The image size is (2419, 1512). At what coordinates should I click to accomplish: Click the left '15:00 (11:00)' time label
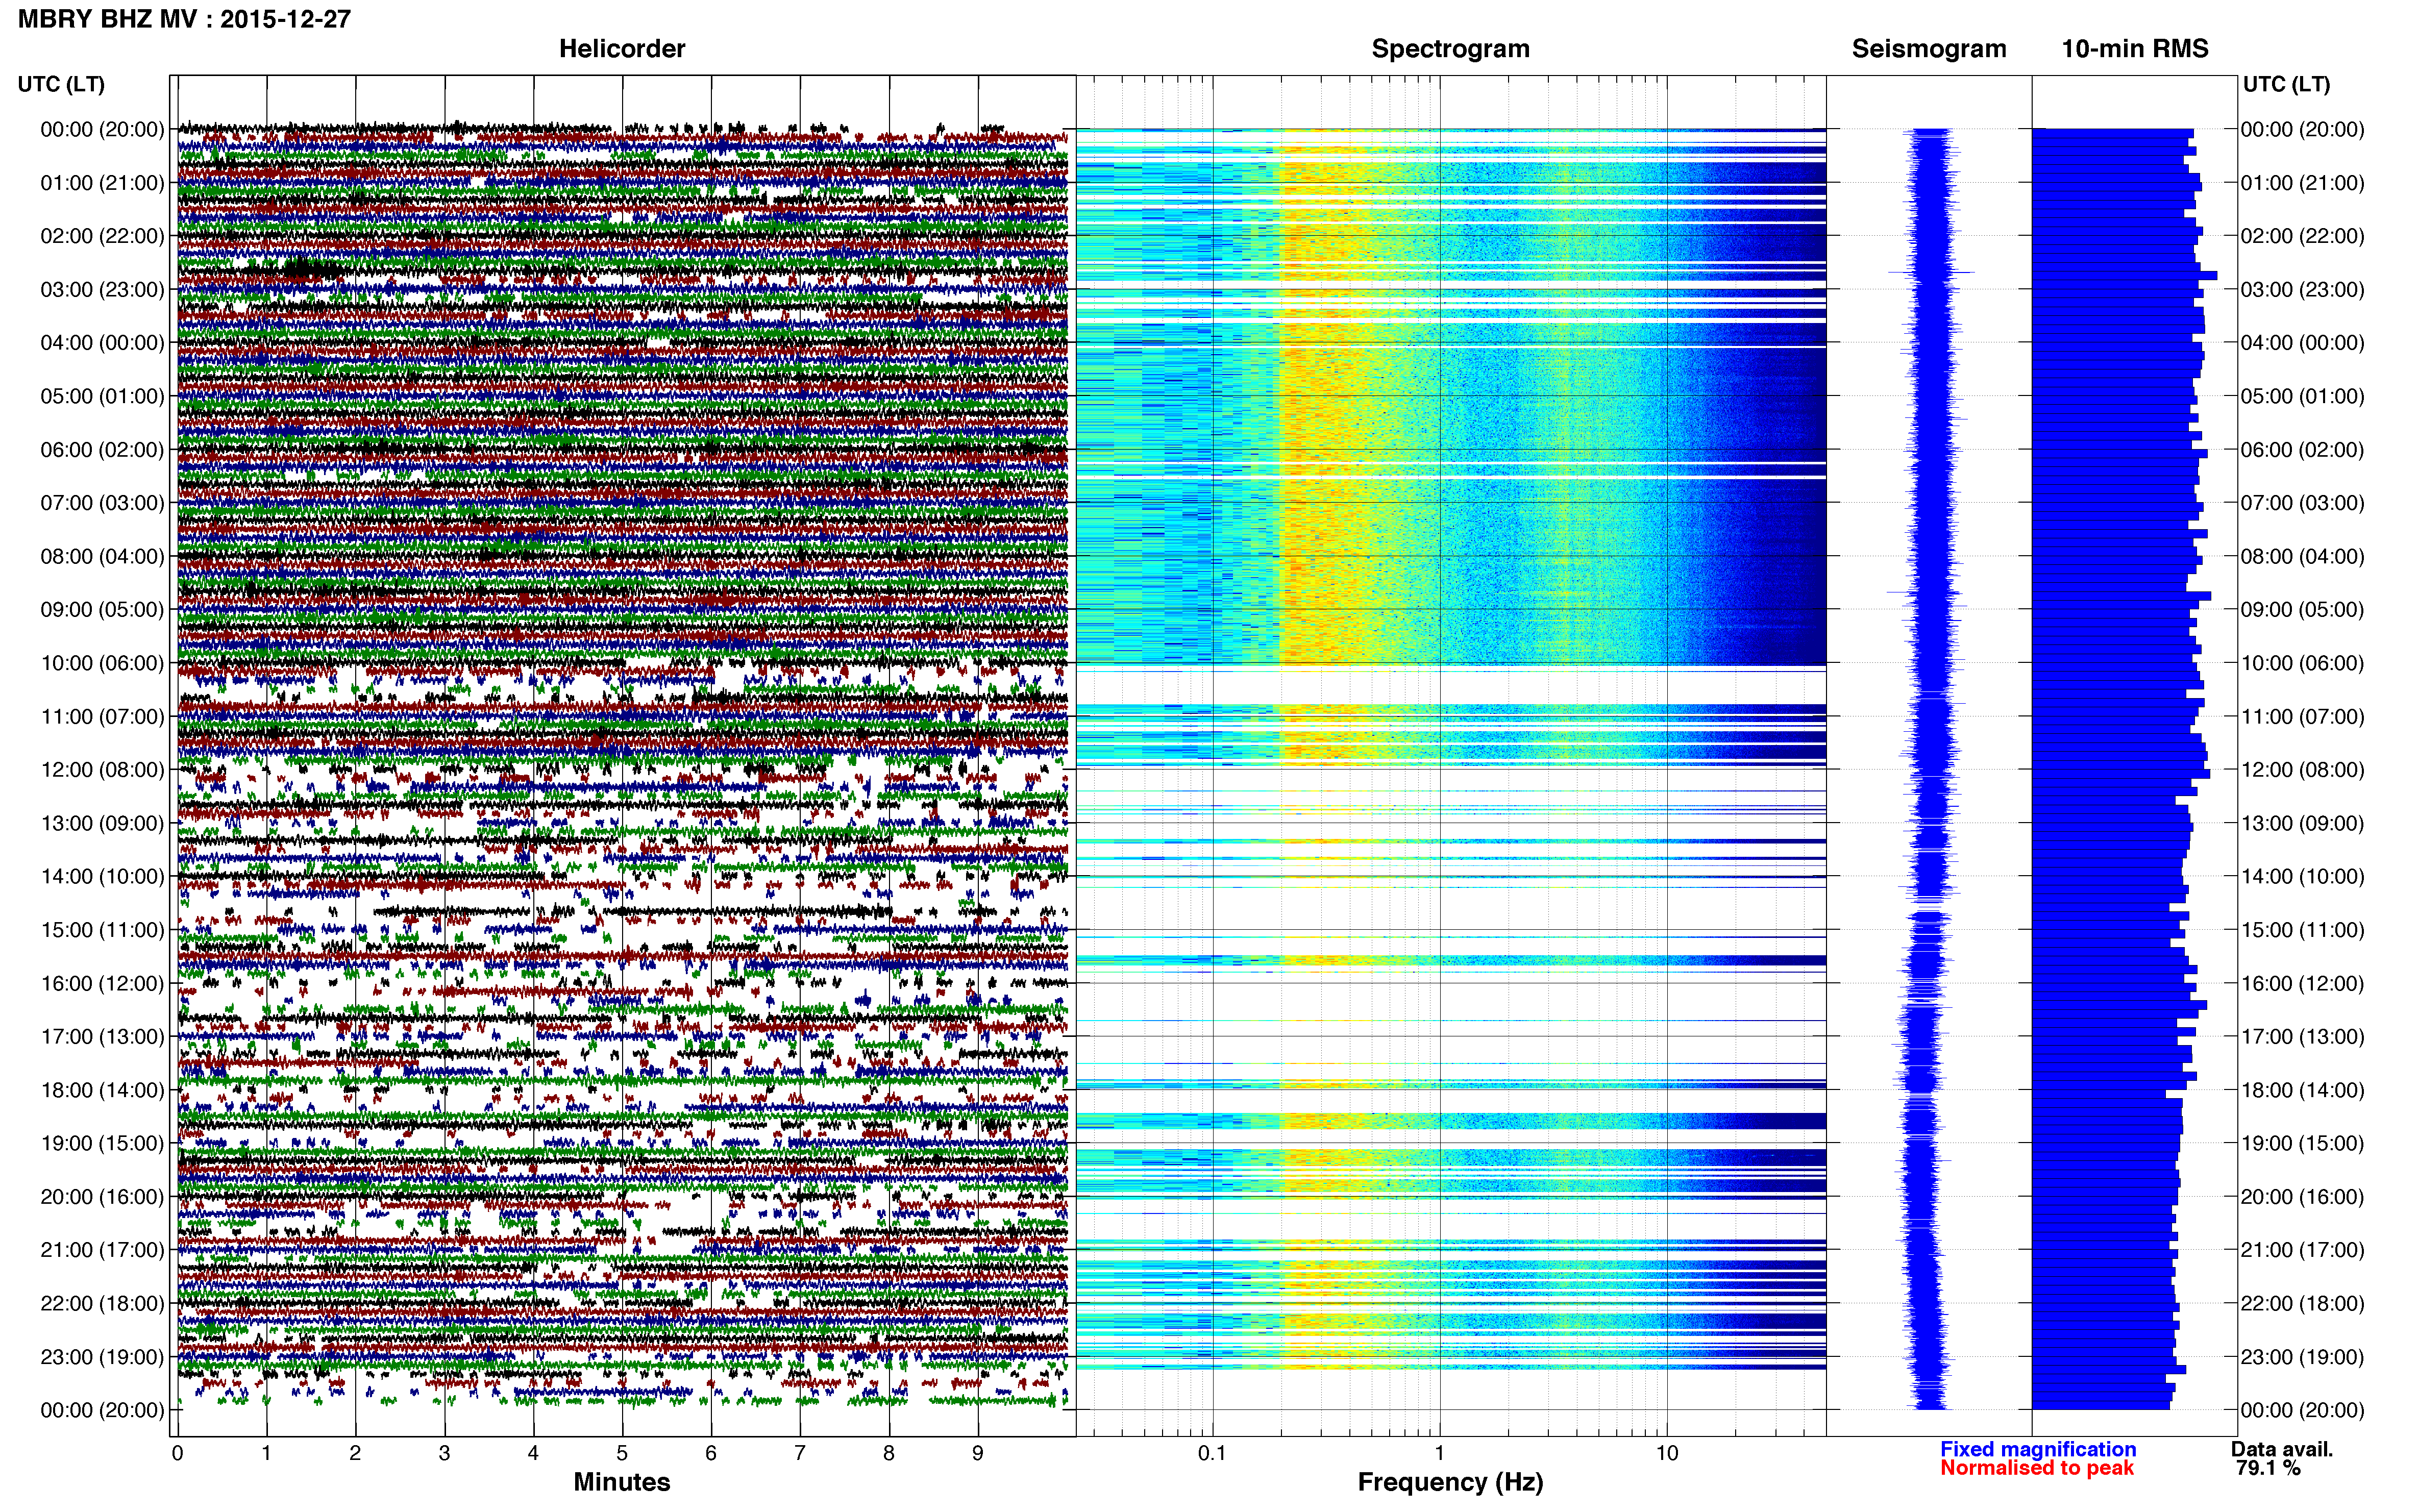click(x=102, y=930)
